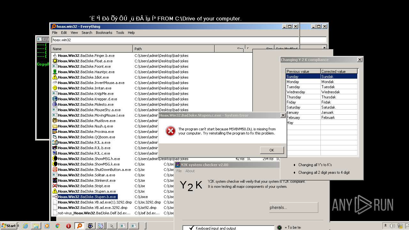Select Hoax.Win32.BadJoke.VB.ad.exe.3292.dmp file
Screen dimensions: 409x230
point(92,208)
